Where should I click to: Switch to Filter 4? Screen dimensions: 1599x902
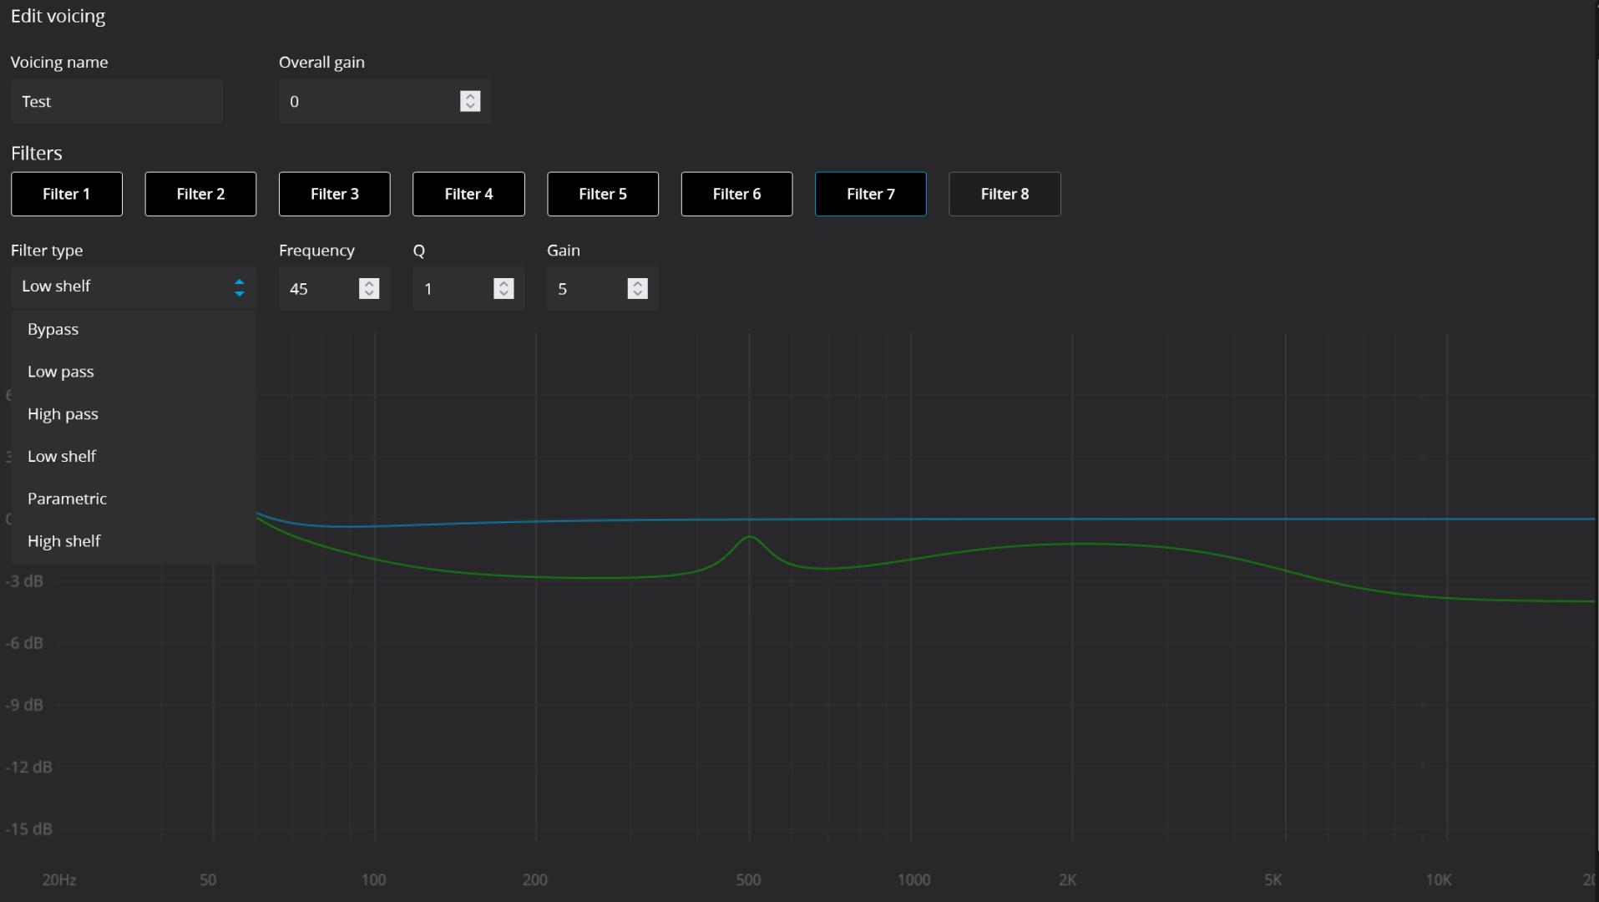click(x=468, y=194)
